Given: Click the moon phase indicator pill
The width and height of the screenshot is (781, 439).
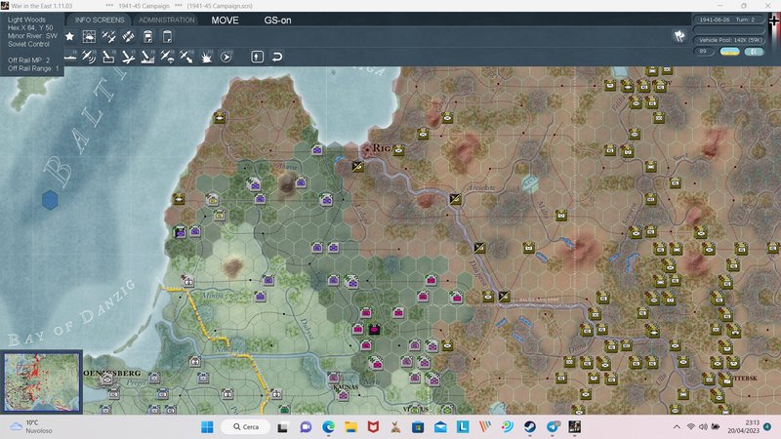Looking at the screenshot, I should pyautogui.click(x=754, y=52).
